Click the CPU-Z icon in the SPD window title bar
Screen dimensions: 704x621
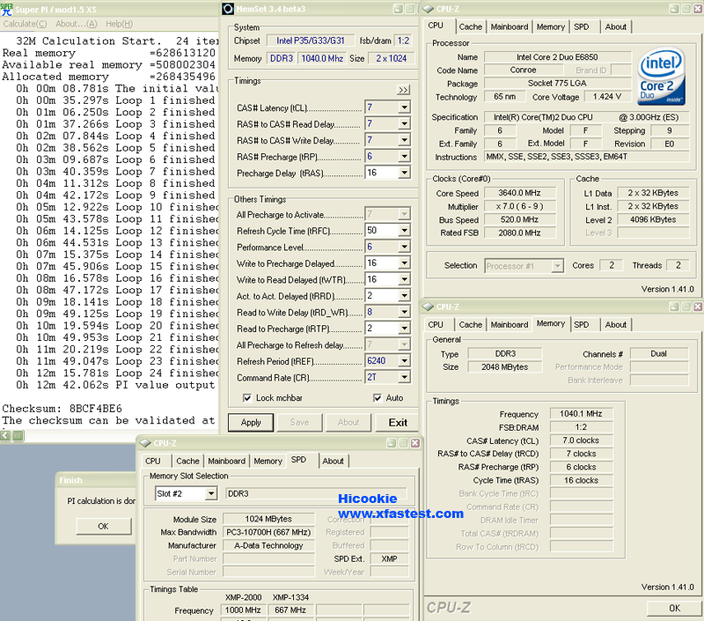click(x=145, y=443)
